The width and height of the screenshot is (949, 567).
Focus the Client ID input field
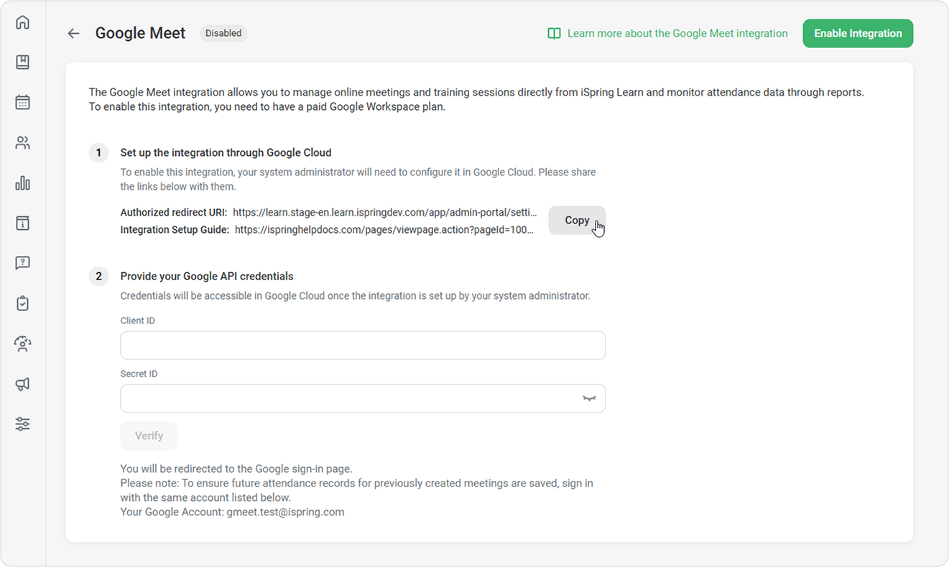[363, 345]
